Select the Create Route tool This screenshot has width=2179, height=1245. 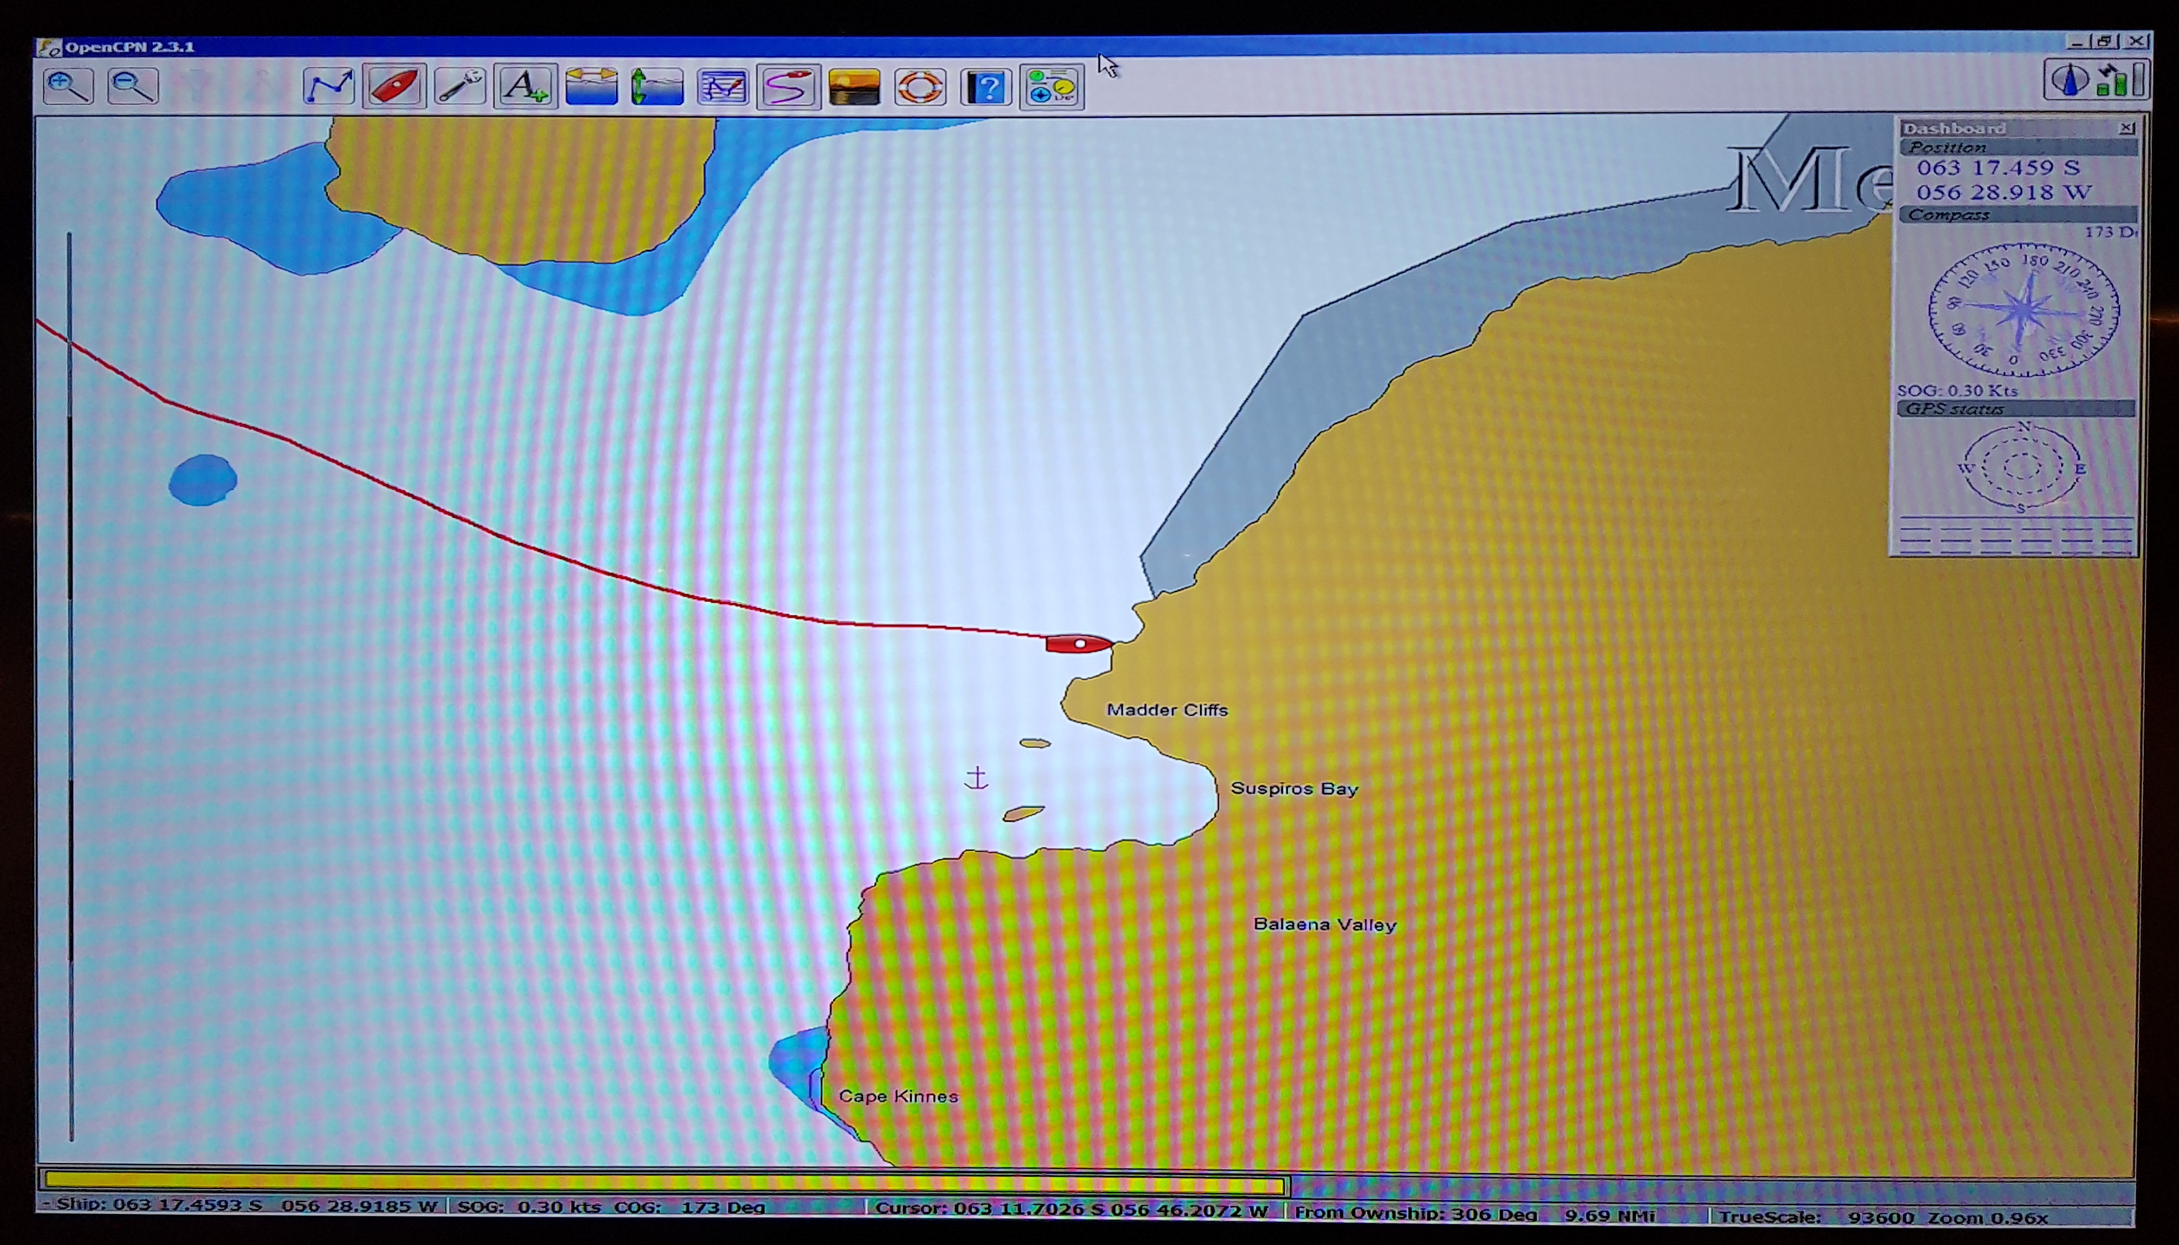328,87
